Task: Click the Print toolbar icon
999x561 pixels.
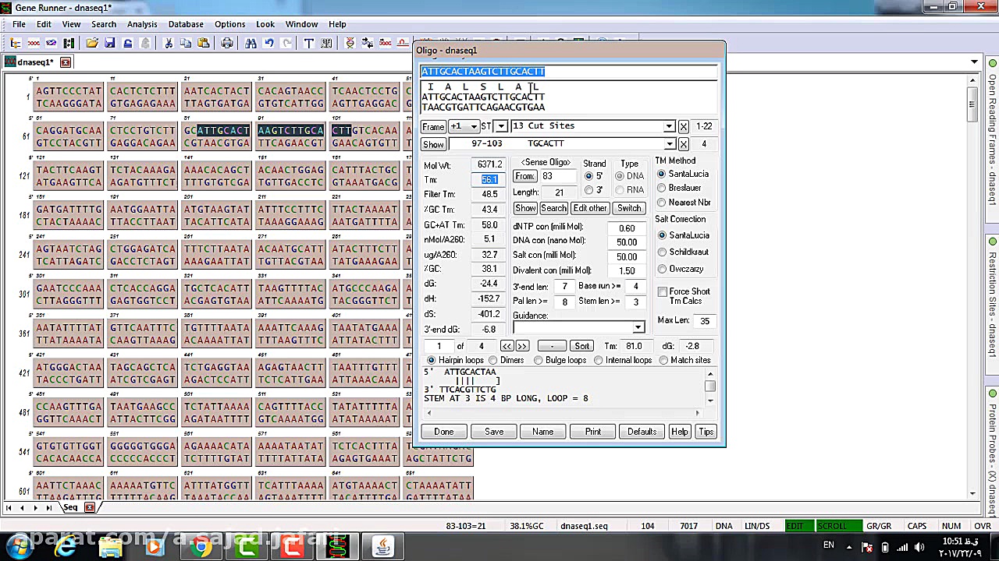Action: tap(227, 44)
